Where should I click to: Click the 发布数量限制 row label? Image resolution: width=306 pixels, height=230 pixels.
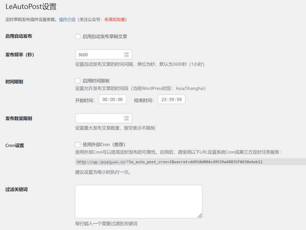click(19, 118)
